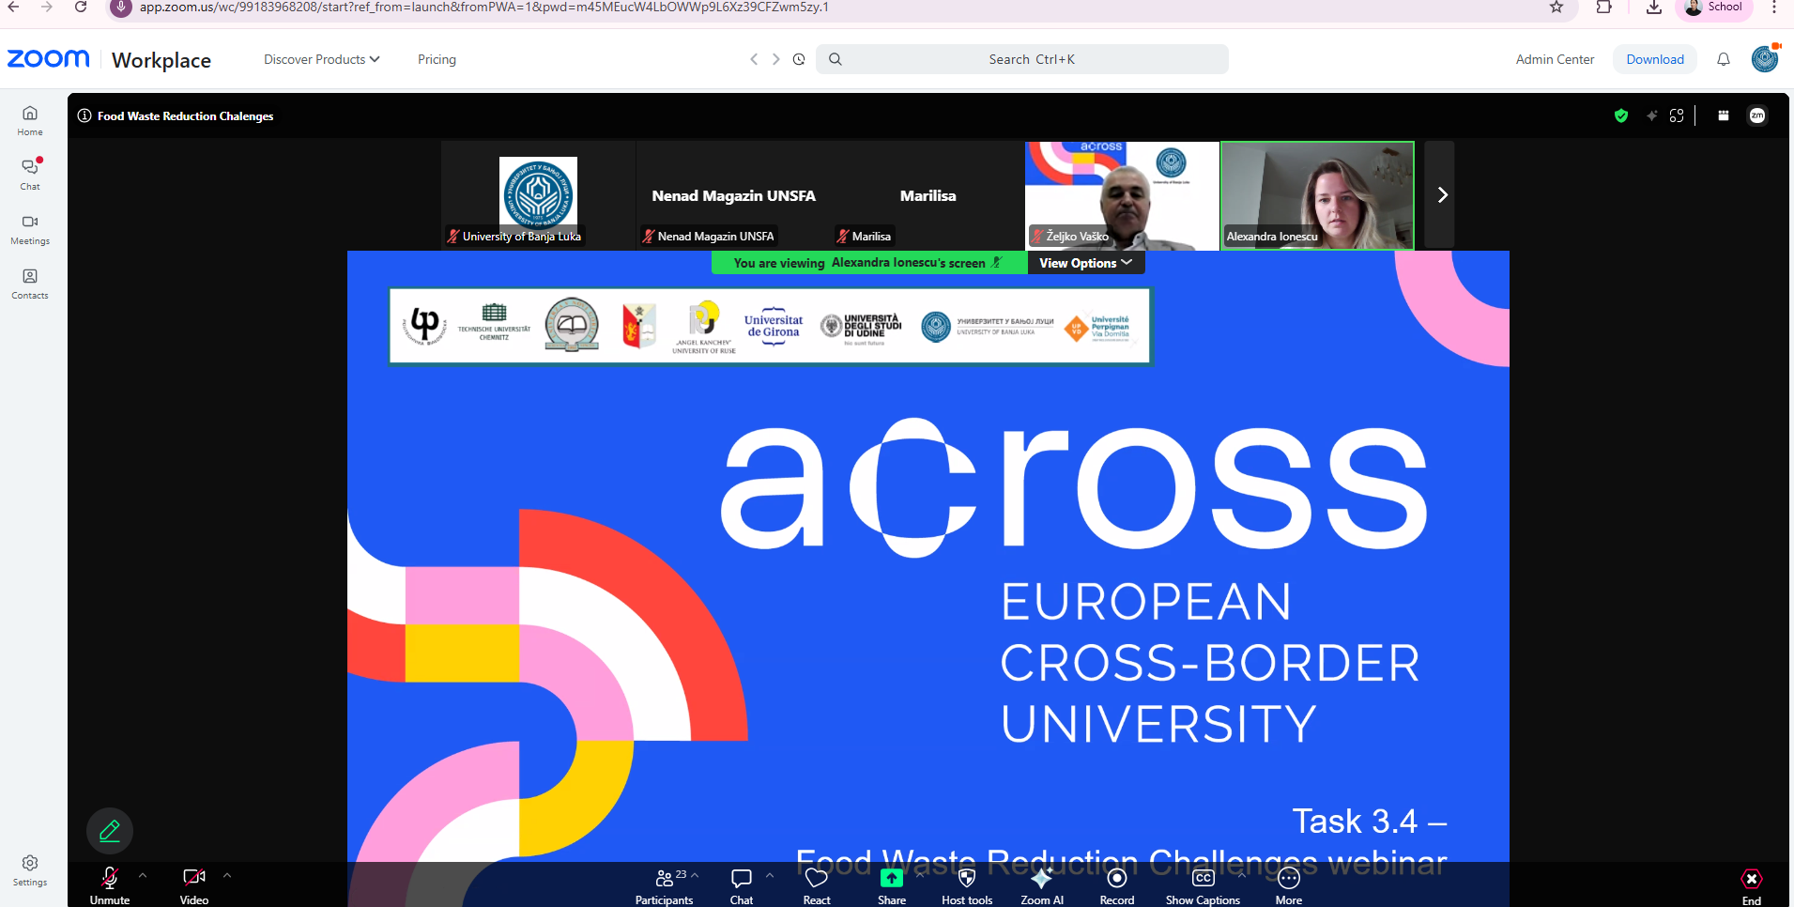Image resolution: width=1794 pixels, height=907 pixels.
Task: Click the browser address bar URL
Action: (483, 8)
